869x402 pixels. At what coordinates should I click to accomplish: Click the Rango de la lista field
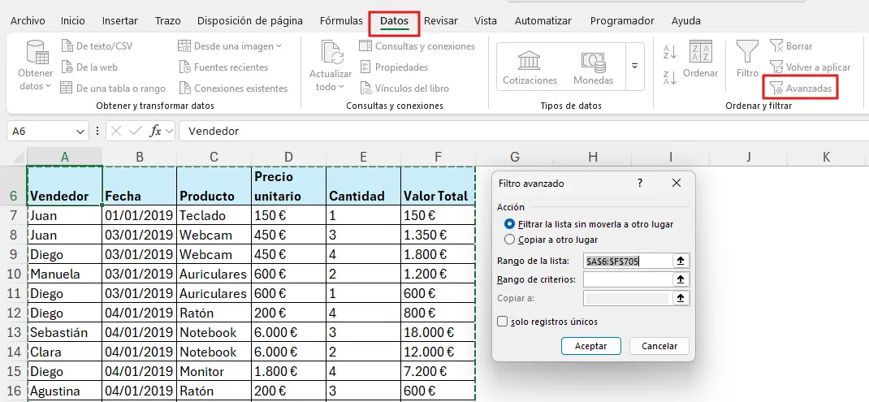[627, 262]
